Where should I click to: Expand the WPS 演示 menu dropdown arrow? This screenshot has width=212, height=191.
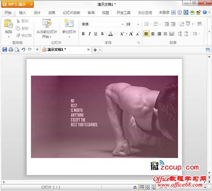click(31, 5)
